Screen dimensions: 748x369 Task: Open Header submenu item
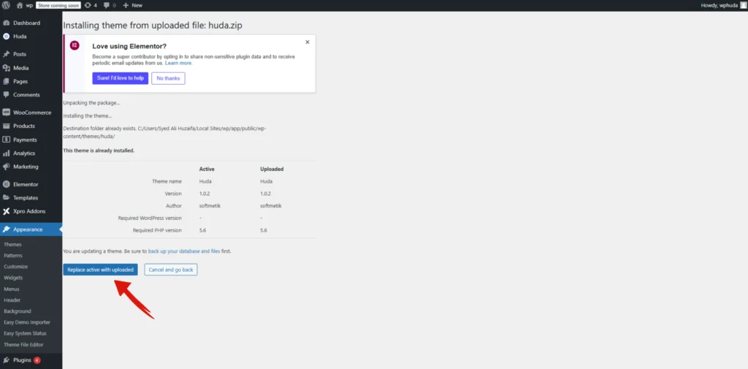coord(12,300)
